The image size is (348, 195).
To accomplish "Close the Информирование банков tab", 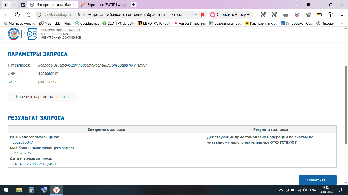I will pos(74,5).
